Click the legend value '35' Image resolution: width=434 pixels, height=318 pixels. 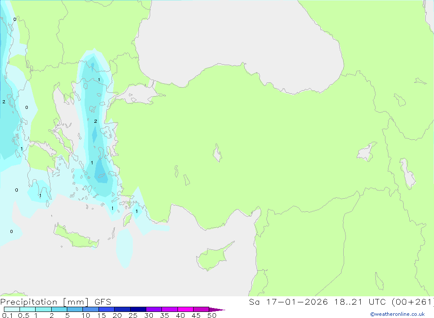164,315
